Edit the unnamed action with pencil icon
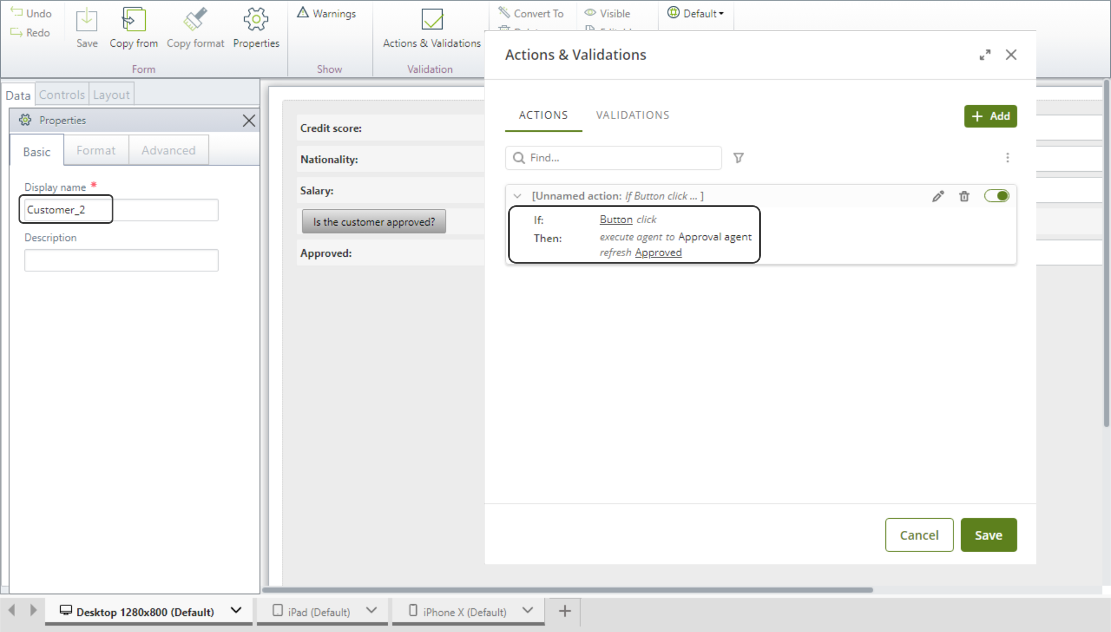This screenshot has height=632, width=1111. [x=938, y=197]
